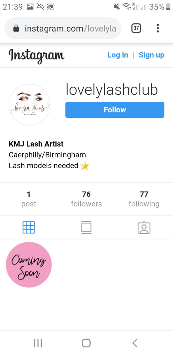Screen dimensions: 173x356
Task: Open the Kazia Jones profile picture
Action: pyautogui.click(x=29, y=105)
